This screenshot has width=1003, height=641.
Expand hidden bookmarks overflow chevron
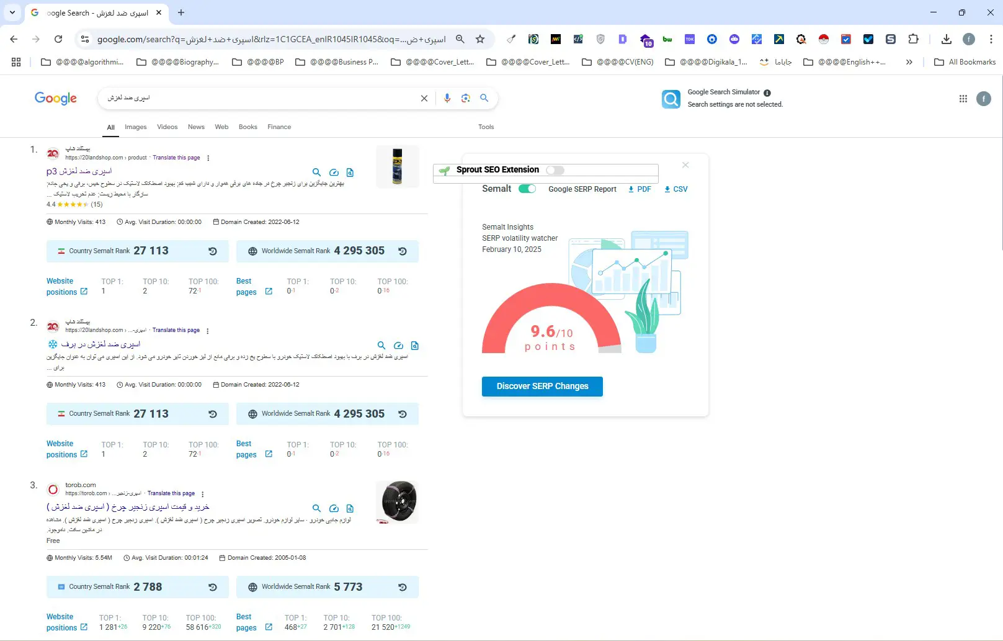[x=909, y=62]
